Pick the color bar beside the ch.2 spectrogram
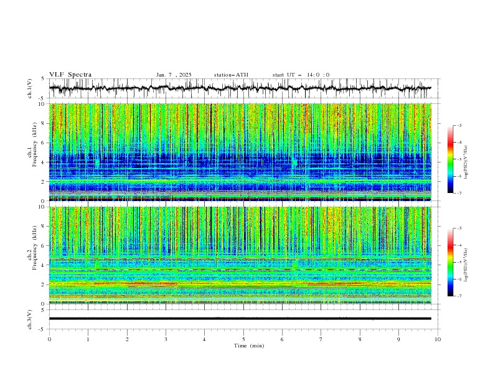The width and height of the screenshot is (493, 381). (x=450, y=262)
